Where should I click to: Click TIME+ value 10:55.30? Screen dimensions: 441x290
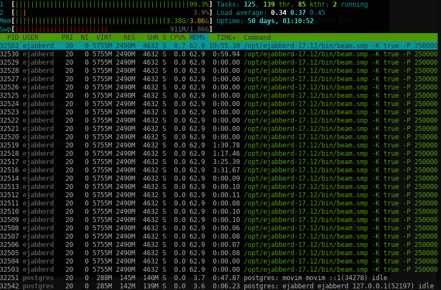(x=224, y=46)
